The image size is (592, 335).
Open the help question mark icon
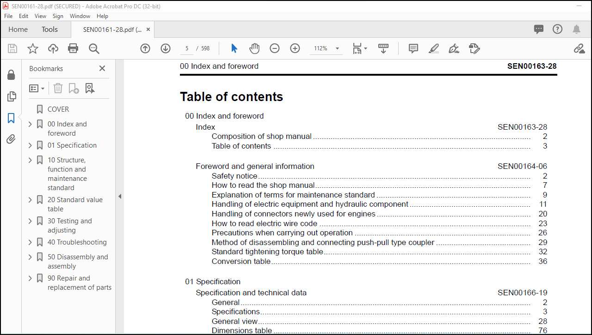click(558, 29)
